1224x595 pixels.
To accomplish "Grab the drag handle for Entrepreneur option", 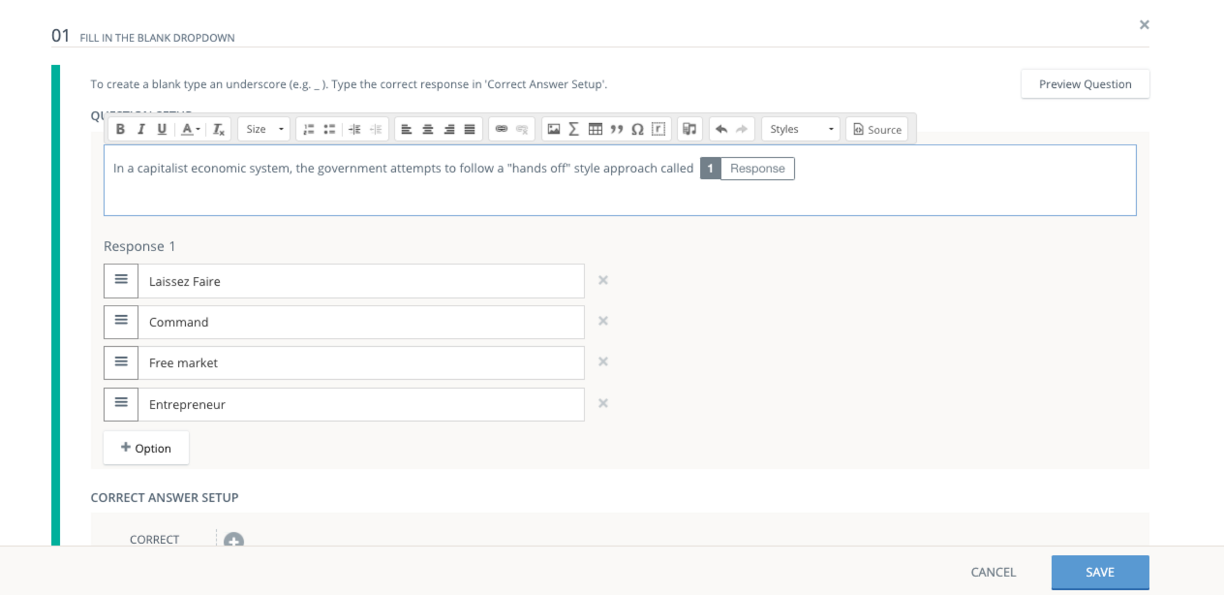I will click(x=121, y=404).
